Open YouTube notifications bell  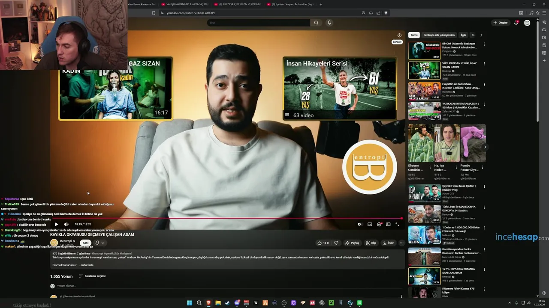[516, 23]
